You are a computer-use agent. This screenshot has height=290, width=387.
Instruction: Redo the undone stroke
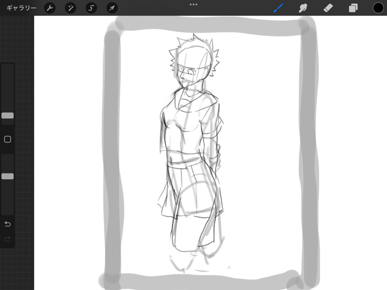point(8,239)
